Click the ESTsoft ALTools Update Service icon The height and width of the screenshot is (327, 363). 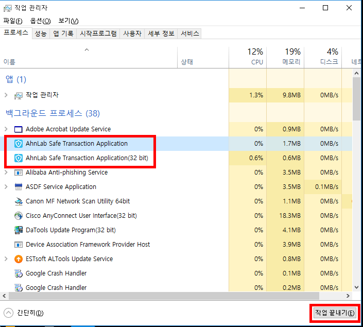pos(19,259)
